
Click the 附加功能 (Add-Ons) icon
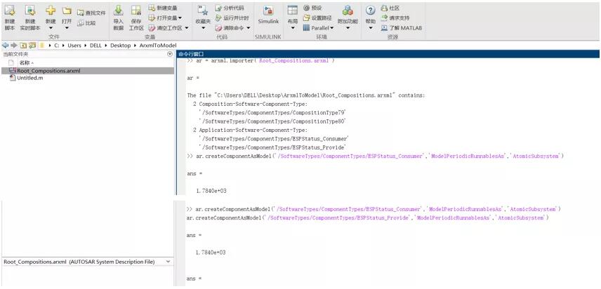click(x=348, y=11)
